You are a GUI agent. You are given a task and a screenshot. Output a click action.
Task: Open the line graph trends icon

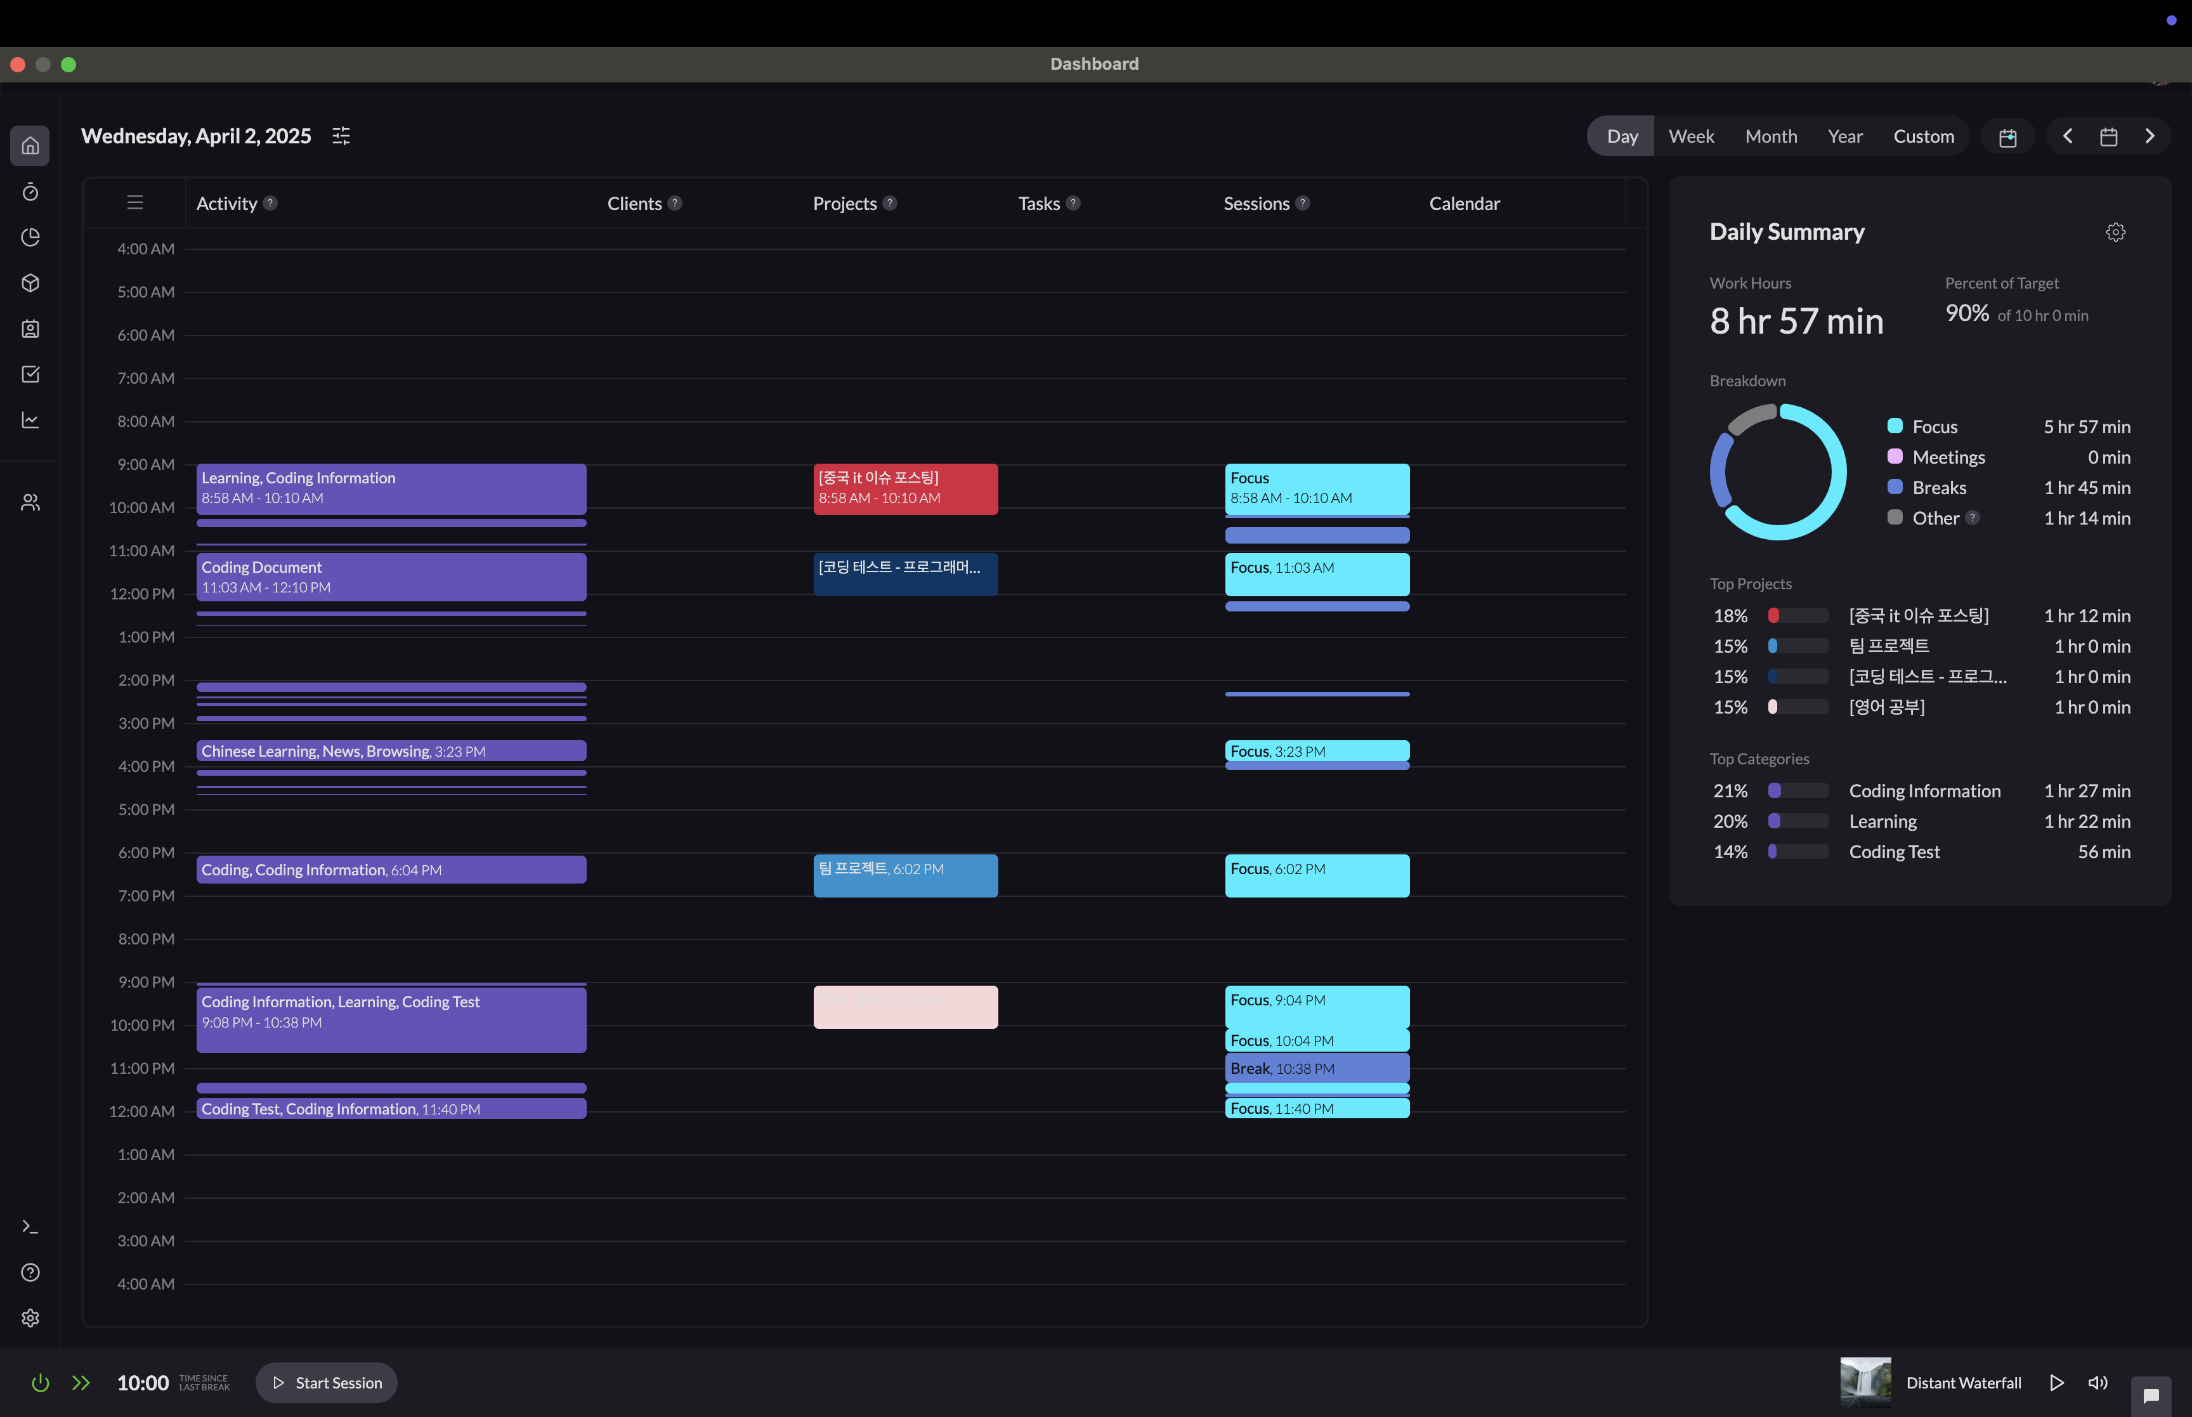click(x=30, y=419)
